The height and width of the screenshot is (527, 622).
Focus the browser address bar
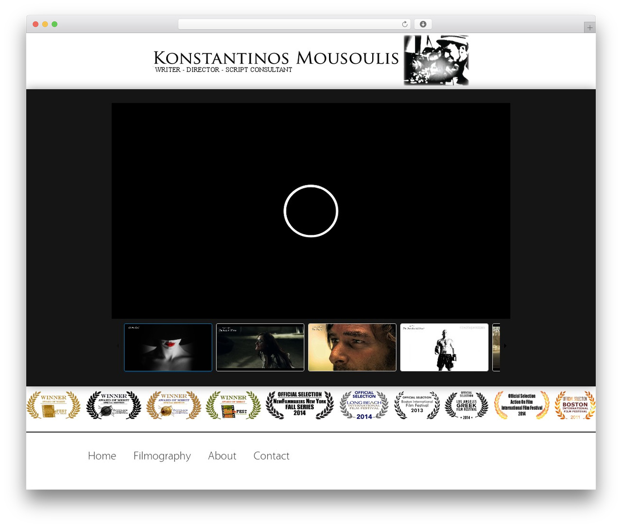pyautogui.click(x=294, y=24)
